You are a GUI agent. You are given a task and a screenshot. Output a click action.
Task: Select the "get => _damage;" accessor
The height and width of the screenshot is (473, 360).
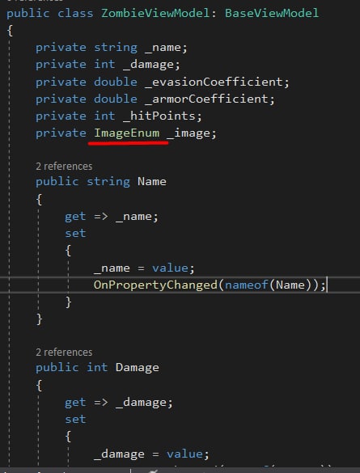pos(119,402)
